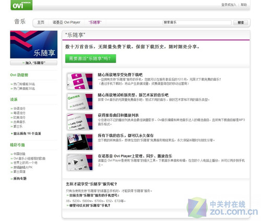Click the 音乐 page title
This screenshot has height=221, width=261.
pyautogui.click(x=20, y=21)
